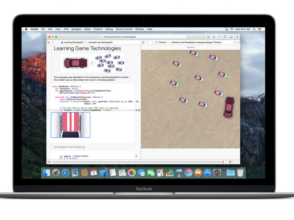The image size is (294, 220).
Task: Close the inline car roof result view
Action: [53, 114]
